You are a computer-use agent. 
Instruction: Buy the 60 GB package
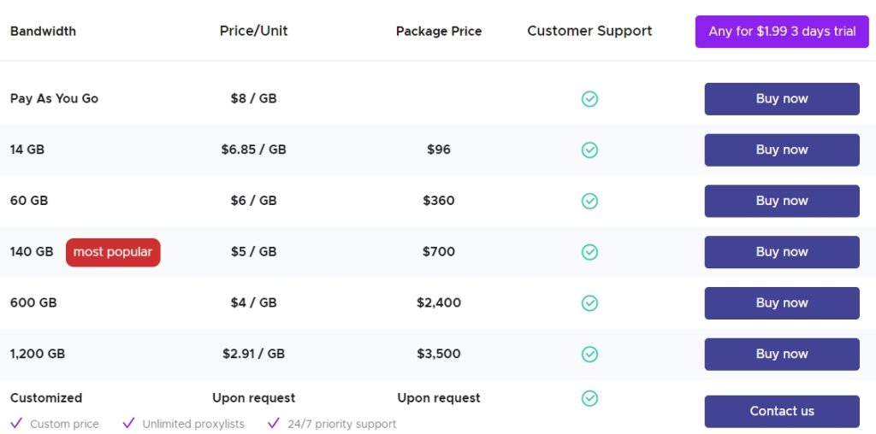tap(782, 201)
